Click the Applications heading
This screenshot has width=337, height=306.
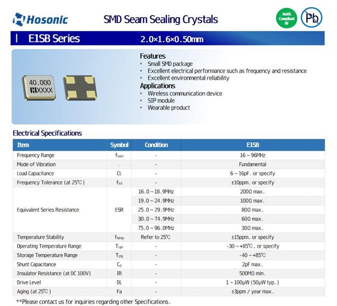click(158, 86)
